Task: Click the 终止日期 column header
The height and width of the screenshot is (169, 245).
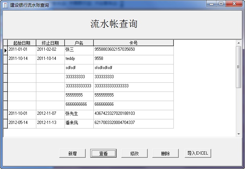Action: tap(50, 43)
